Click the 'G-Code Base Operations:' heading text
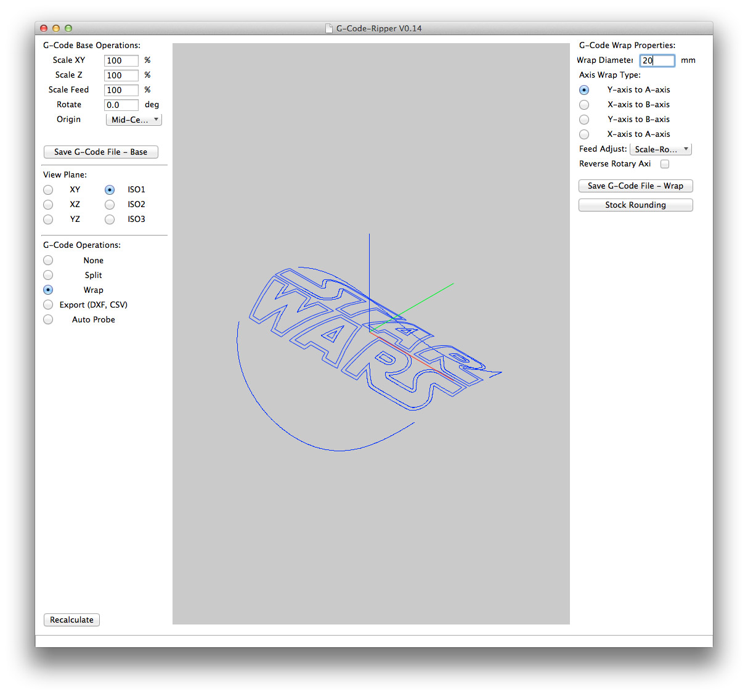 (x=92, y=45)
